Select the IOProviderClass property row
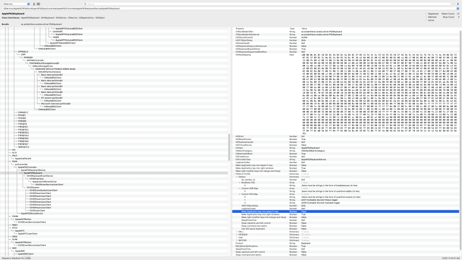This screenshot has height=260, width=462. pos(345,160)
